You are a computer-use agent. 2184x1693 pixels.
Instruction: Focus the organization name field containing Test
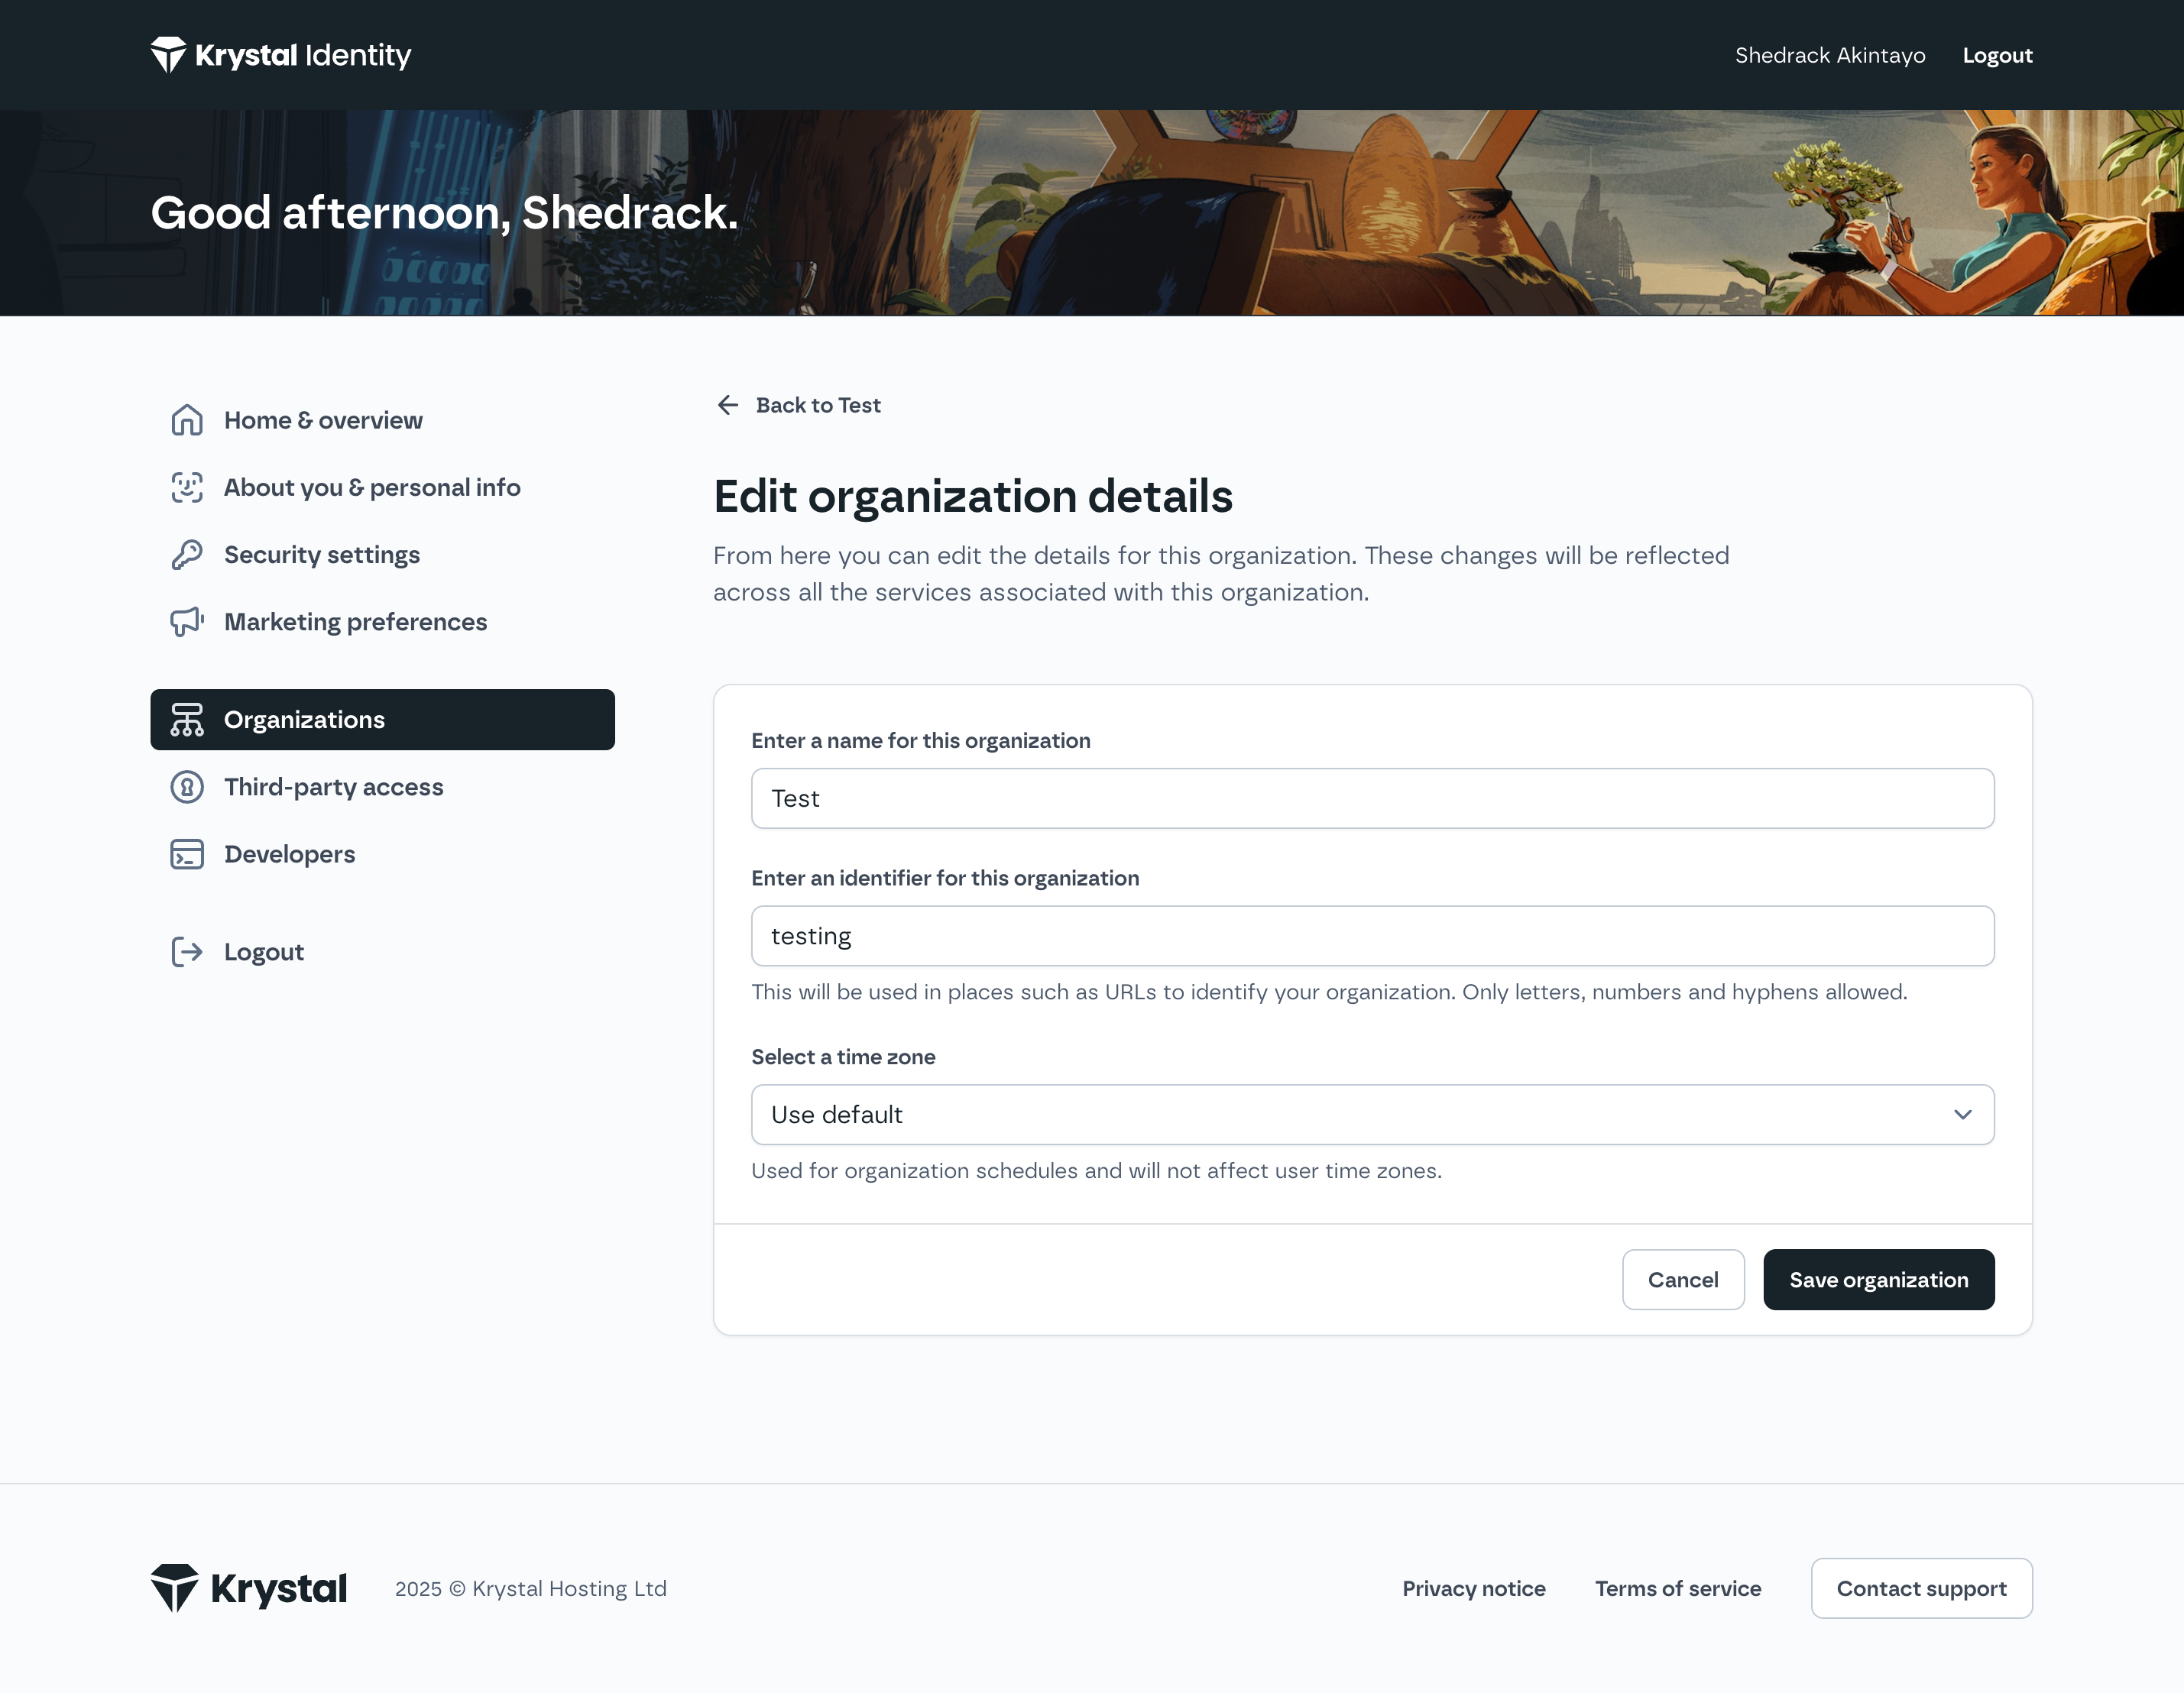[1372, 798]
